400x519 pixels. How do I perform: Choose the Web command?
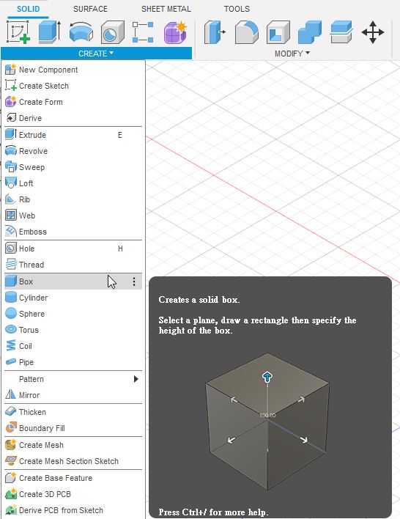(73, 216)
